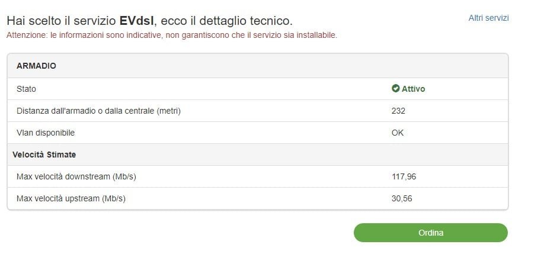Click the Attivo status text

(414, 89)
